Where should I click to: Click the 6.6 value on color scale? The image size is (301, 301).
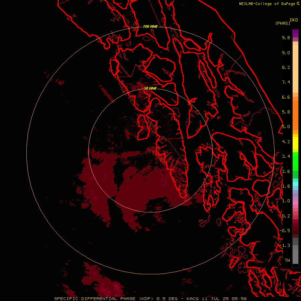286,97
